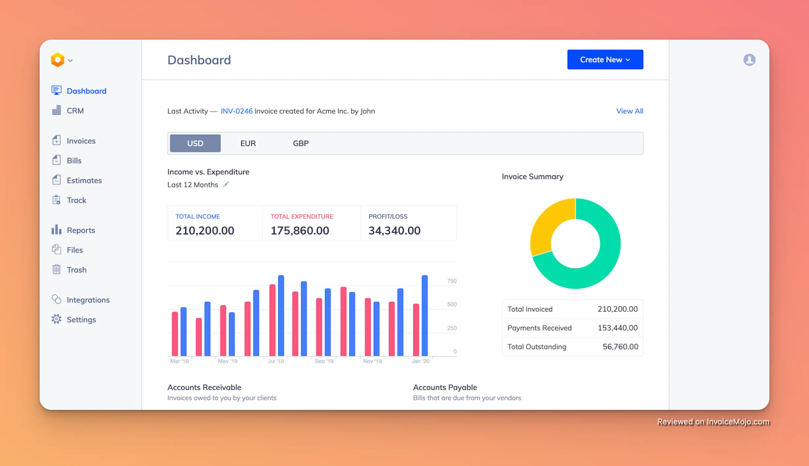This screenshot has height=466, width=809.
Task: Open Invoices via its document icon
Action: [56, 140]
